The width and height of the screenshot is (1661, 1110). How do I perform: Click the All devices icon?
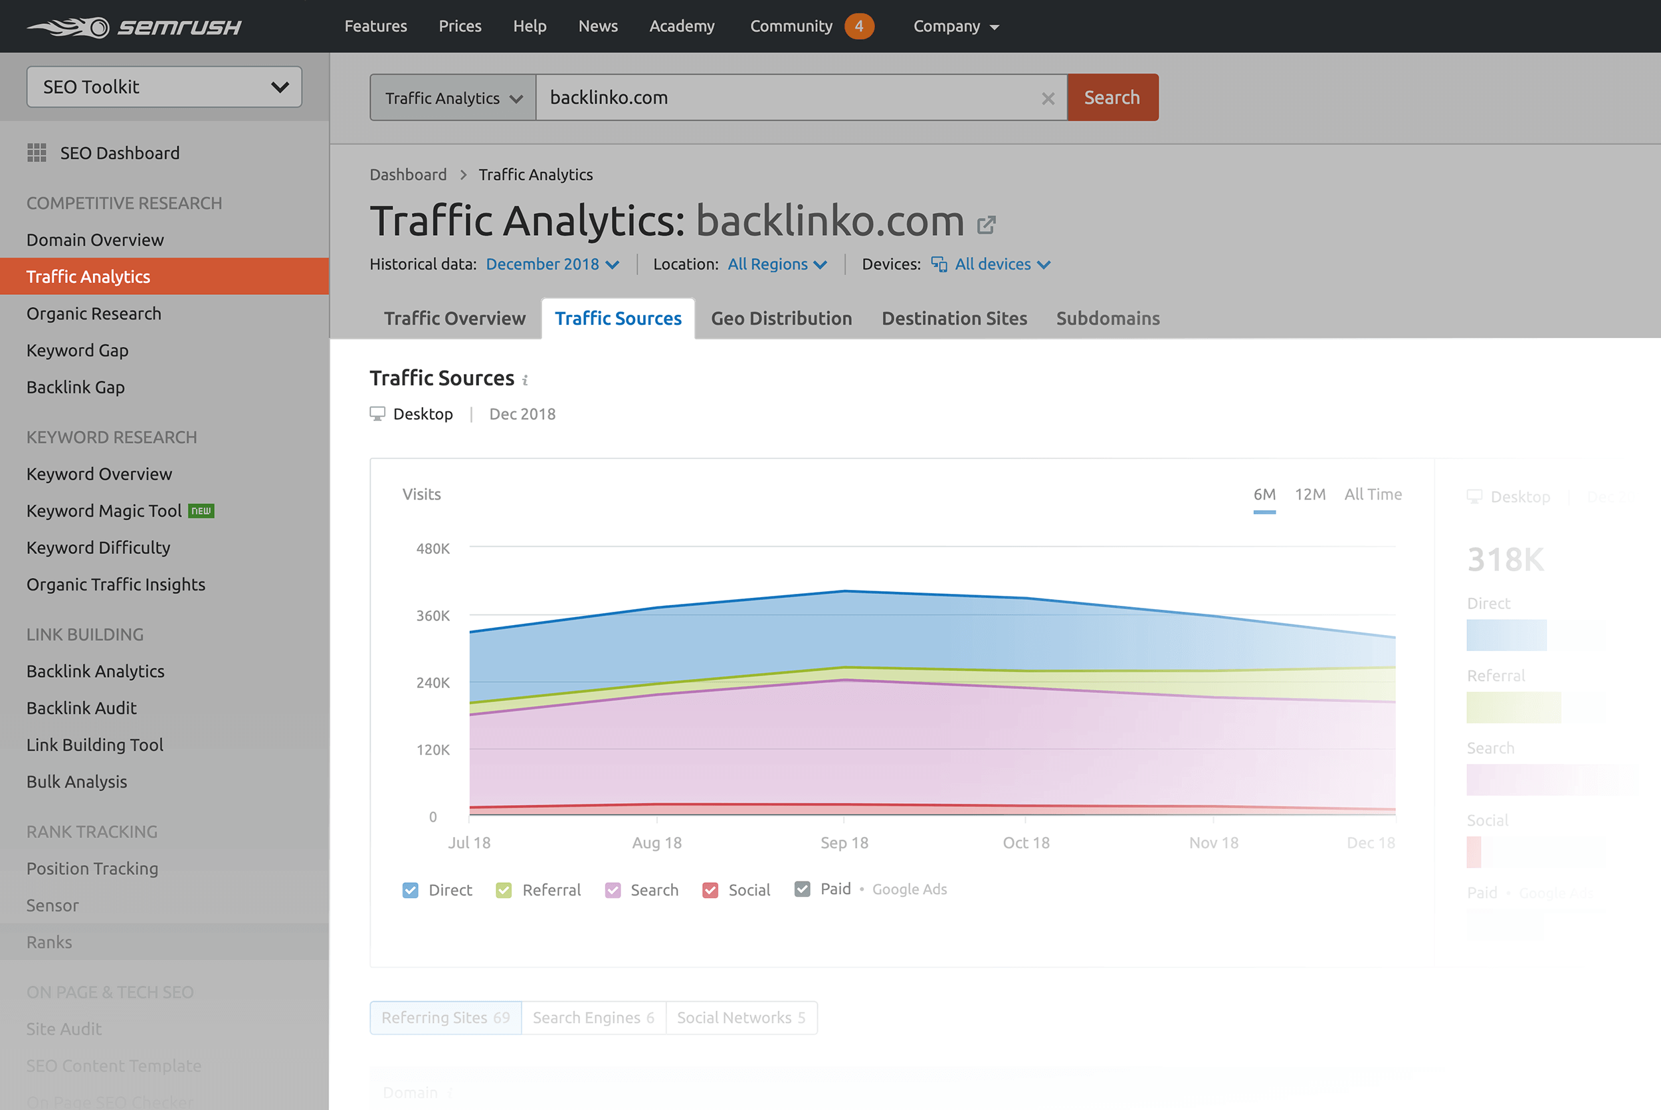(939, 264)
